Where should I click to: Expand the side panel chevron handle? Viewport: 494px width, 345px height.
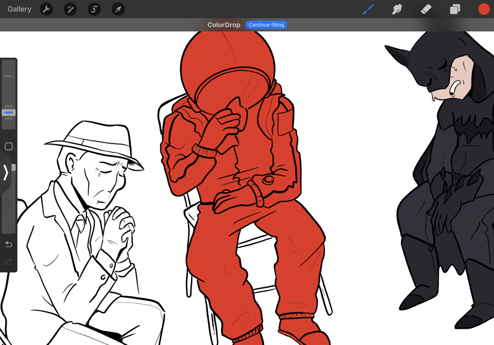click(x=5, y=172)
